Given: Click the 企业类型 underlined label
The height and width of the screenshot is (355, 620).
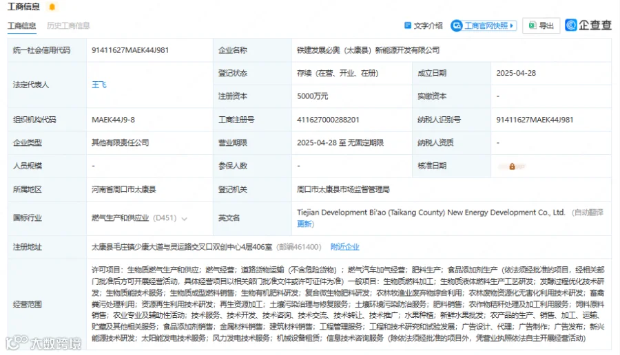Looking at the screenshot, I should [28, 142].
